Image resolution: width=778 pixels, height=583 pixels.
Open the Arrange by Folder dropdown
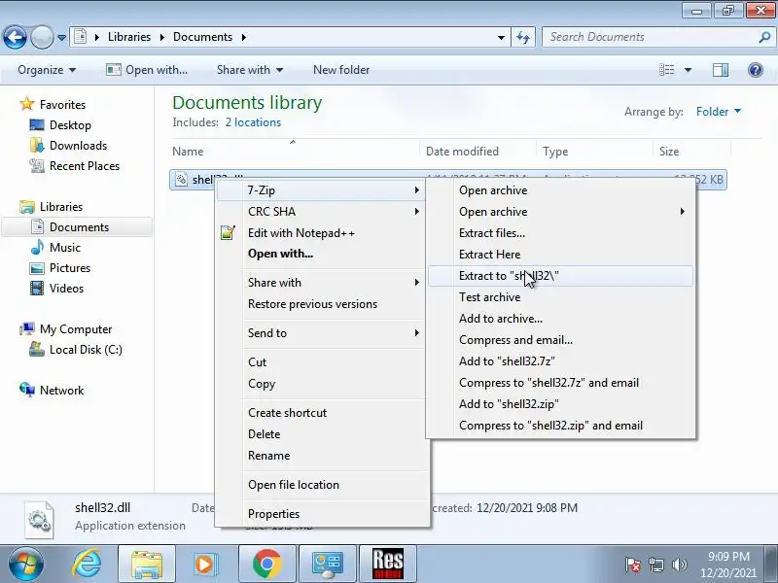[719, 112]
